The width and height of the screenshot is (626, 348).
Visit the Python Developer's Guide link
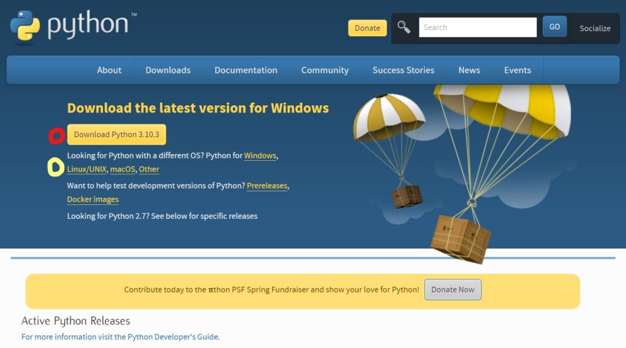pos(120,337)
